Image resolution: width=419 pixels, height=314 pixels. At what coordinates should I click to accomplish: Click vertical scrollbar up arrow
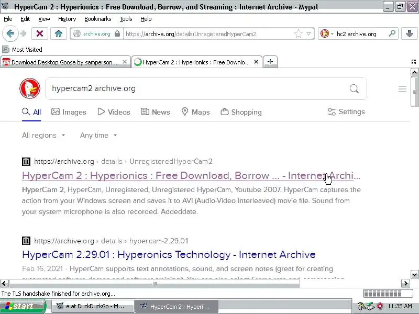pos(414,72)
